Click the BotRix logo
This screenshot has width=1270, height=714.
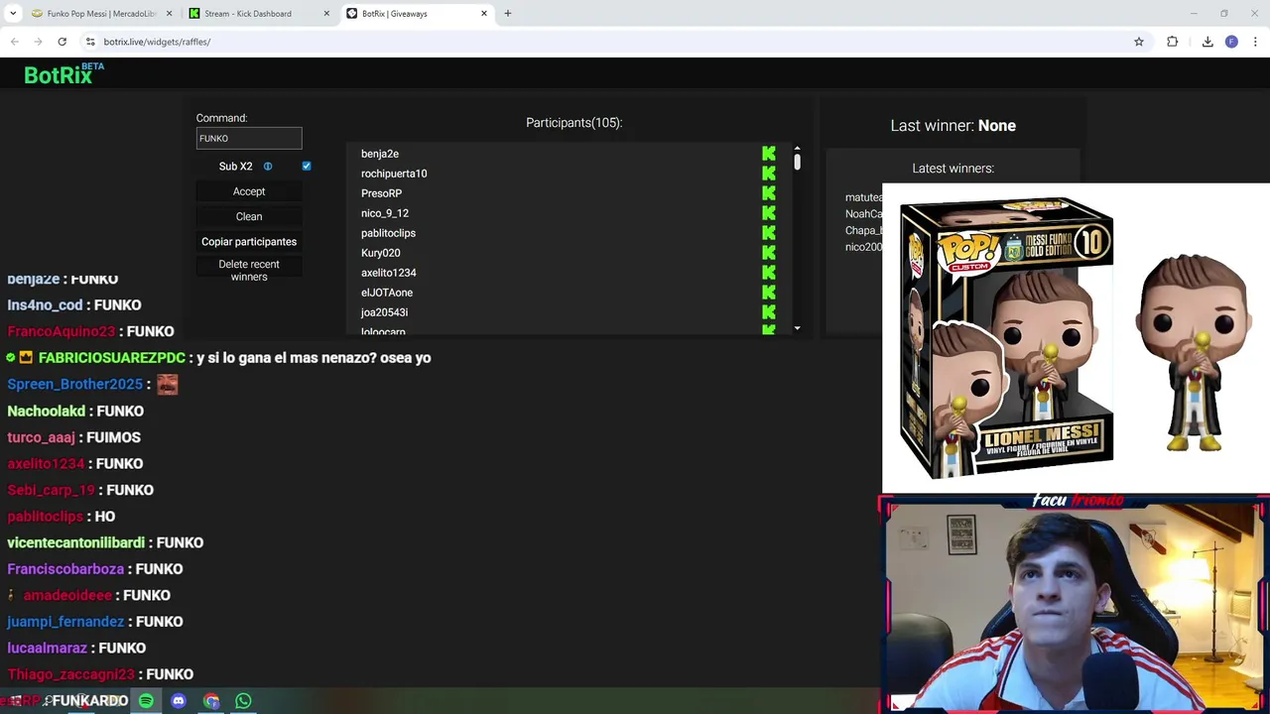(63, 74)
